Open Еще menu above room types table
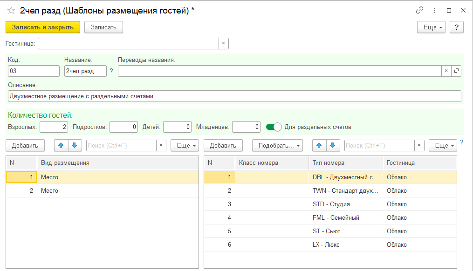The height and width of the screenshot is (271, 473). (442, 145)
